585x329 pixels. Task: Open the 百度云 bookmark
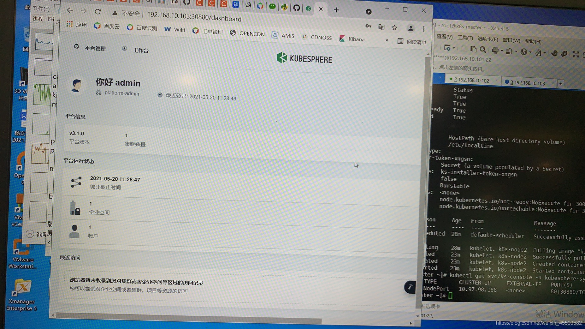click(107, 26)
